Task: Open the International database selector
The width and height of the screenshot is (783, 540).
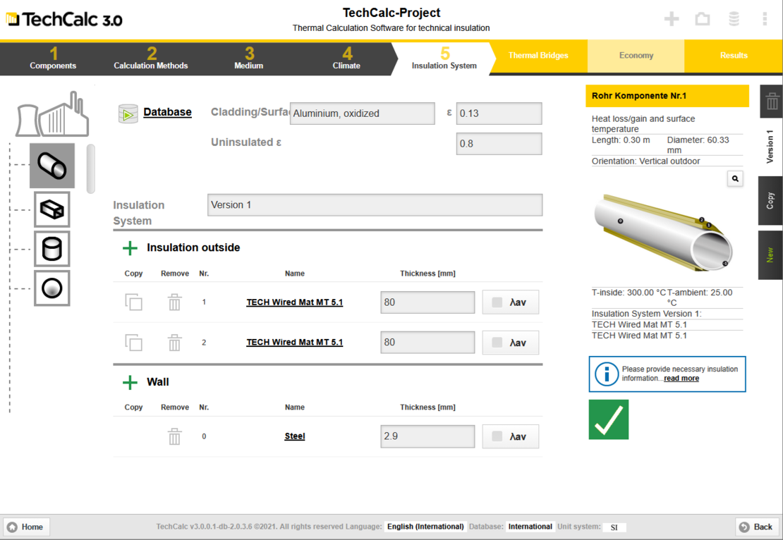Action: 530,527
